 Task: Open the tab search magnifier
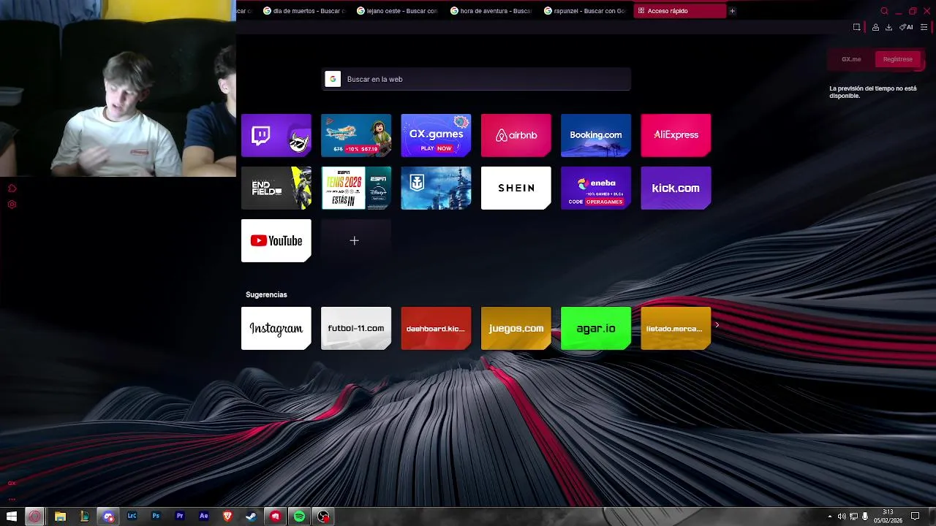[884, 11]
